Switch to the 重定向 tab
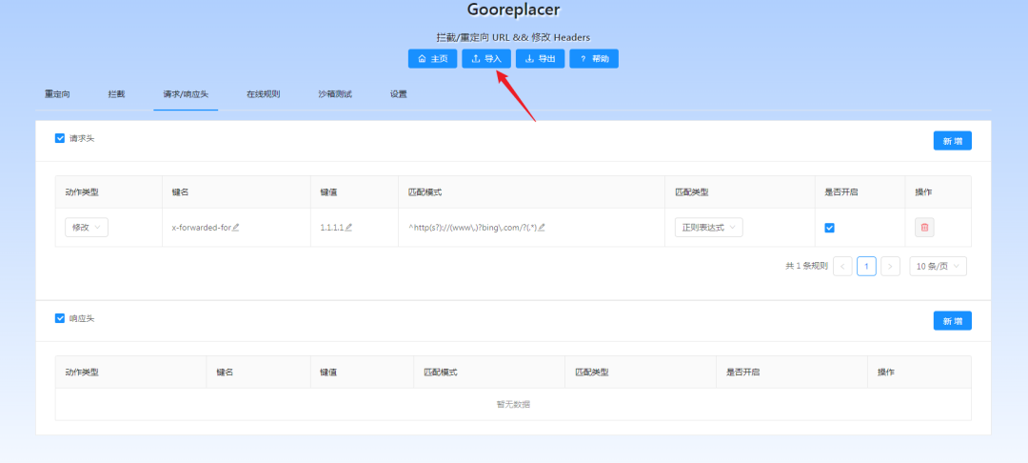The width and height of the screenshot is (1028, 463). pos(57,94)
